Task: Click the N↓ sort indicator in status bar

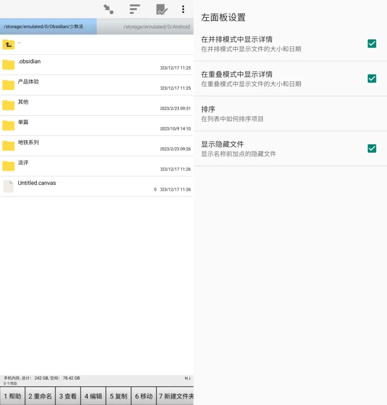Action: click(187, 378)
